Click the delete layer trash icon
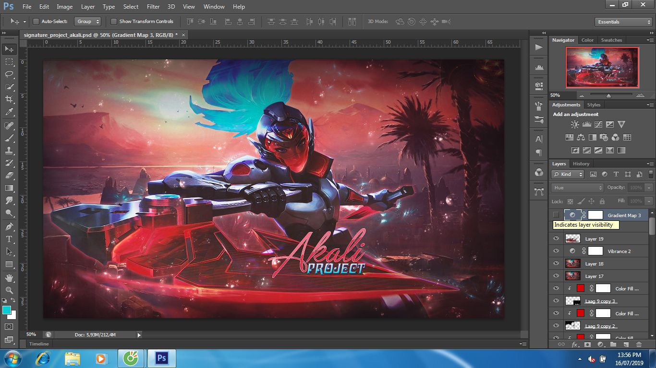This screenshot has height=368, width=656. (639, 345)
